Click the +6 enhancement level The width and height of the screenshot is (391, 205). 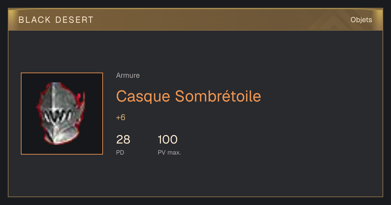coord(121,117)
